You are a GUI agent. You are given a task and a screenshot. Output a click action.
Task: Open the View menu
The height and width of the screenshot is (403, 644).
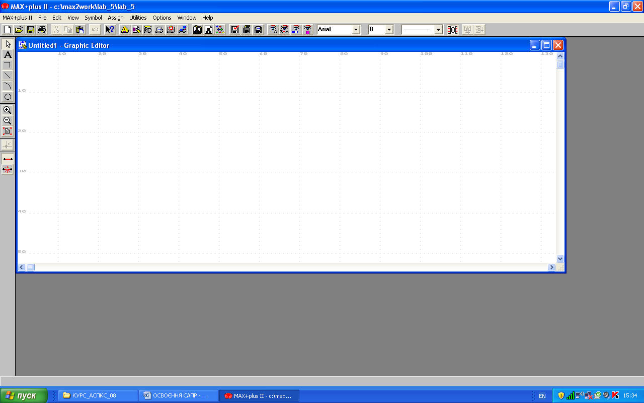pos(73,18)
